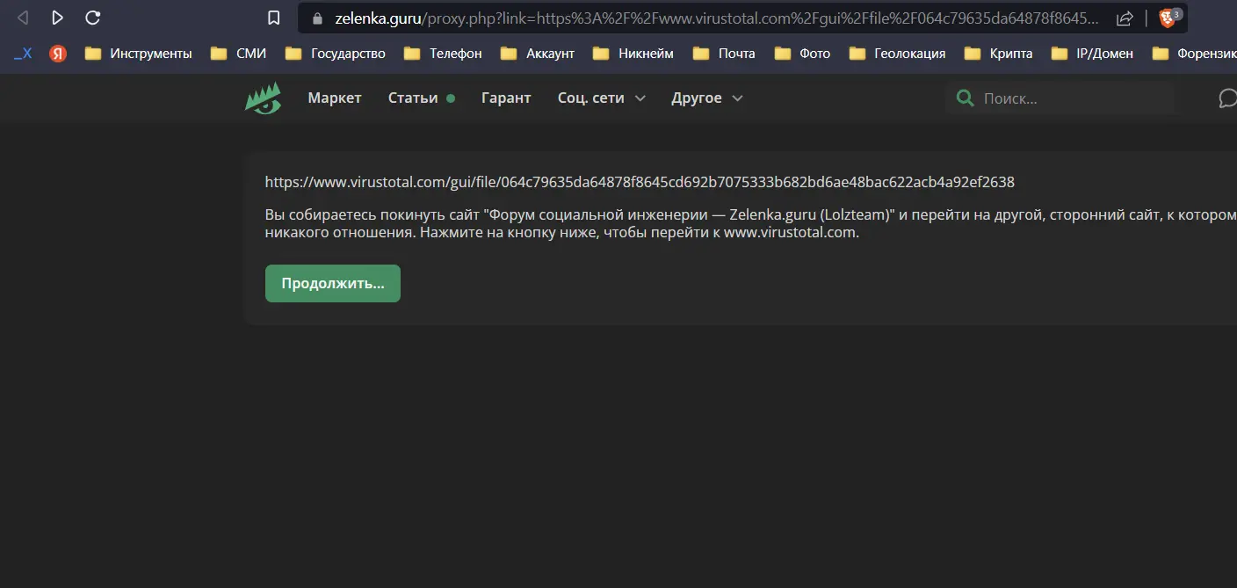
Task: Open the IP/Домен bookmarks folder
Action: (1092, 54)
